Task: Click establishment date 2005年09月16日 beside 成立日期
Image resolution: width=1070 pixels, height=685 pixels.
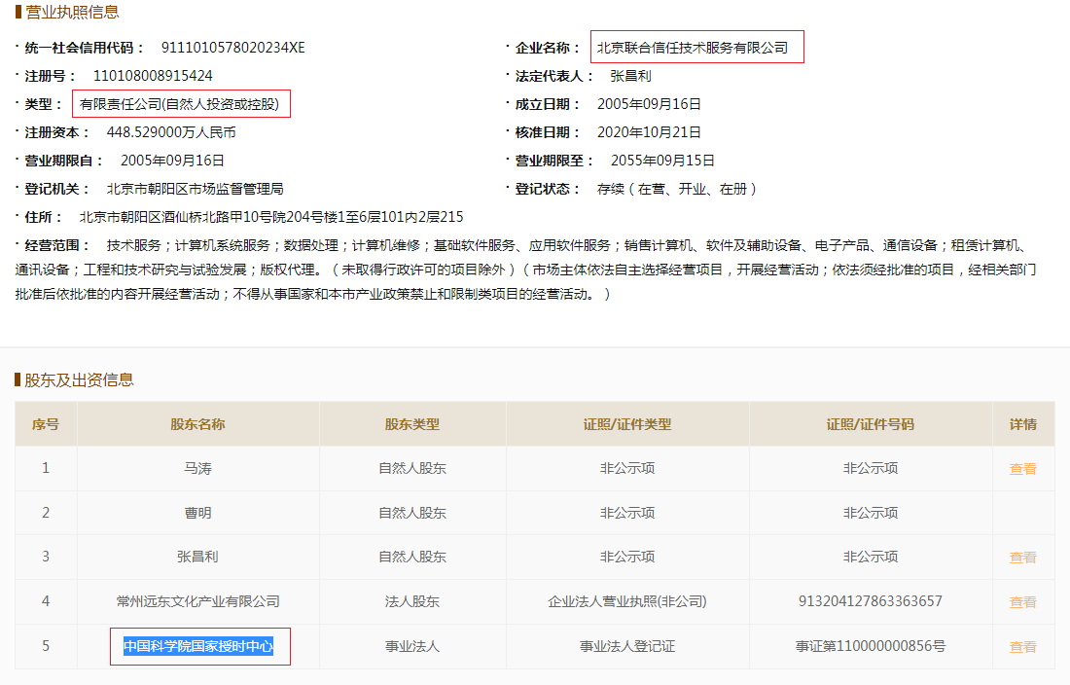Action: point(649,104)
